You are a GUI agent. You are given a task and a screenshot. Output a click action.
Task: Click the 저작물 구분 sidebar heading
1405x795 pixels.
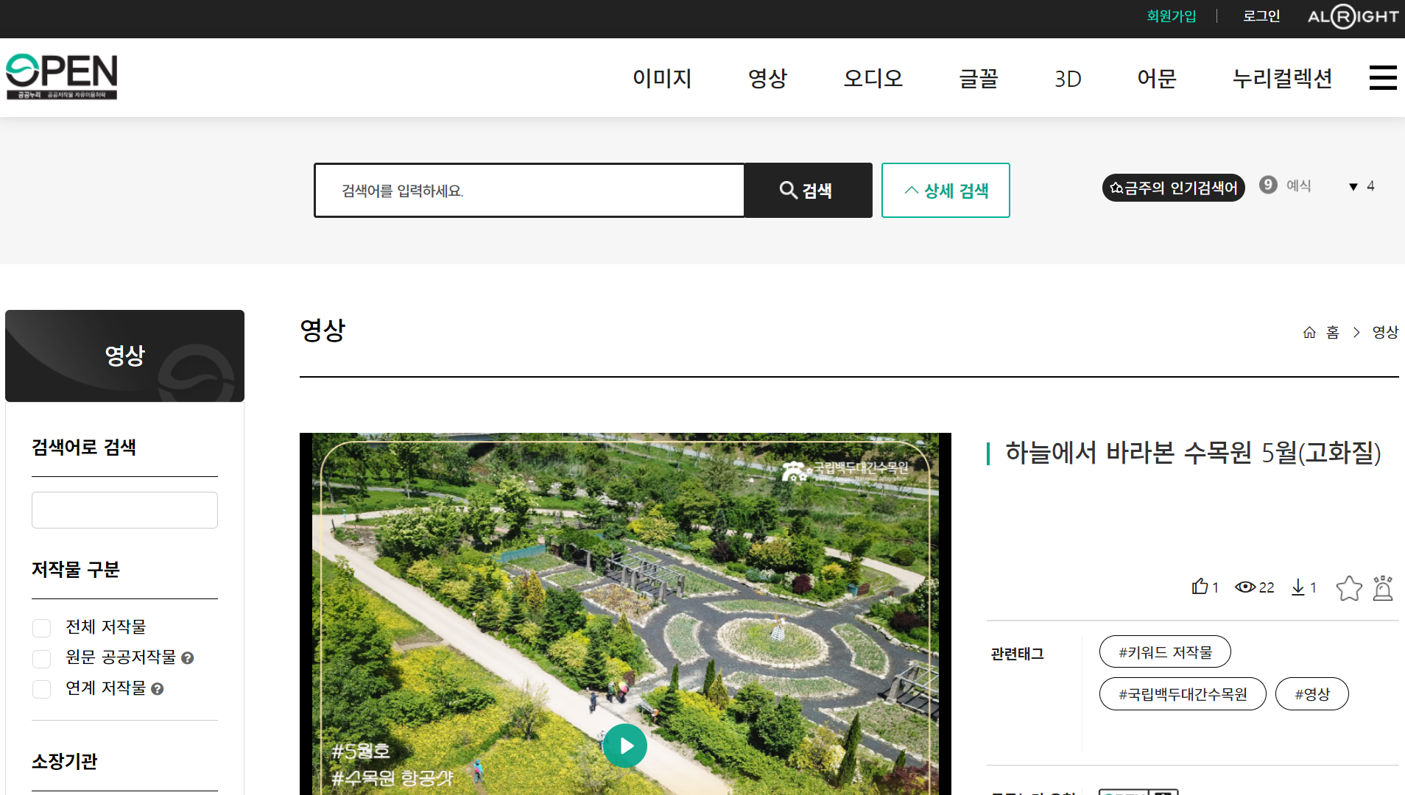[x=75, y=570]
